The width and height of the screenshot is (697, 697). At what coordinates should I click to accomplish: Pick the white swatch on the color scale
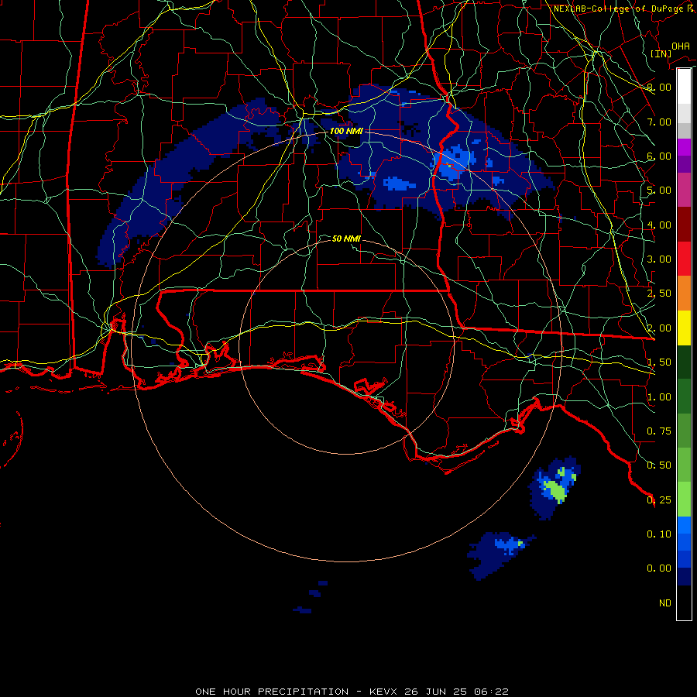pyautogui.click(x=684, y=87)
